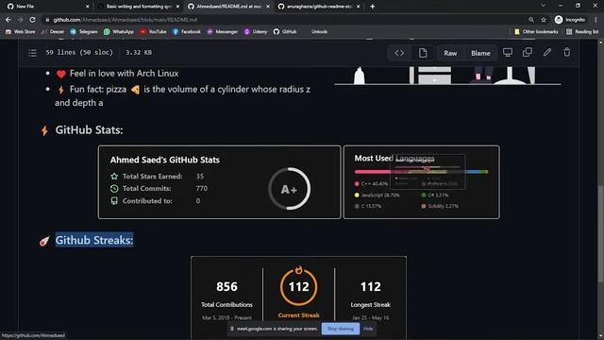Close the anuraghazra tab
Screen dimensions: 604x340
tap(359, 7)
